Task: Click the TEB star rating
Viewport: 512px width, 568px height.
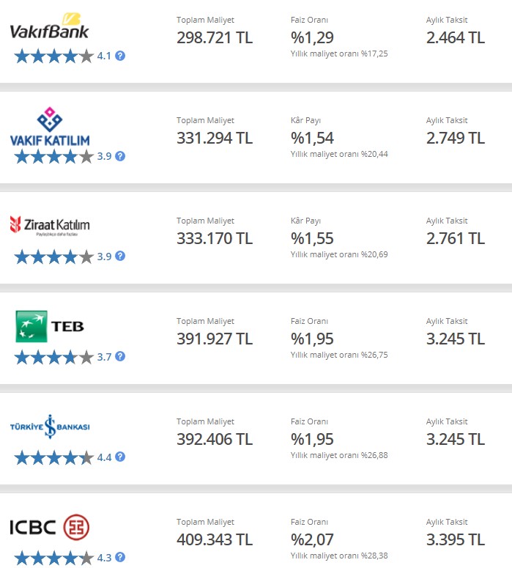Action: pyautogui.click(x=54, y=357)
